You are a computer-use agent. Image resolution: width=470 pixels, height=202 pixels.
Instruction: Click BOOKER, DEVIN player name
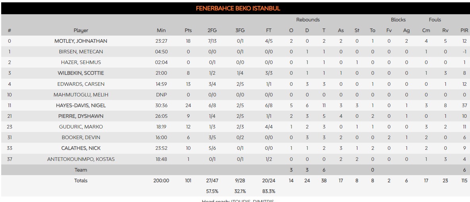81,138
